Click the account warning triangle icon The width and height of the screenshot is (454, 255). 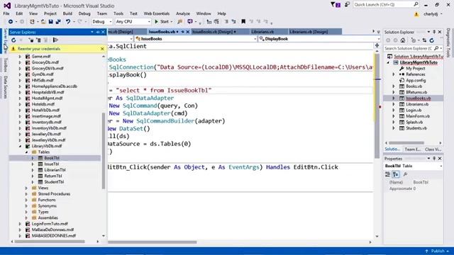tap(416, 14)
